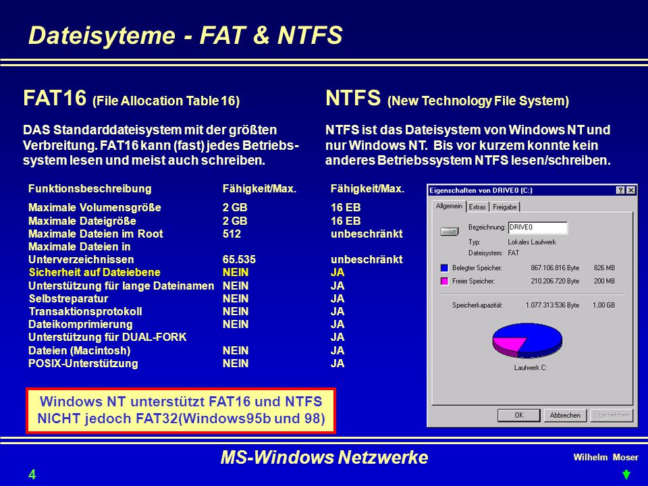Click the yellow box note about FAT32
This screenshot has width=648, height=486.
(x=181, y=410)
